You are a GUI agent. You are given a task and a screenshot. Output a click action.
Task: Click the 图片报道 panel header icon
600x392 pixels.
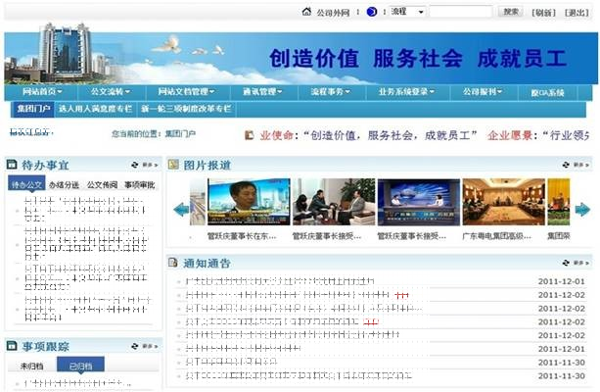pos(173,165)
